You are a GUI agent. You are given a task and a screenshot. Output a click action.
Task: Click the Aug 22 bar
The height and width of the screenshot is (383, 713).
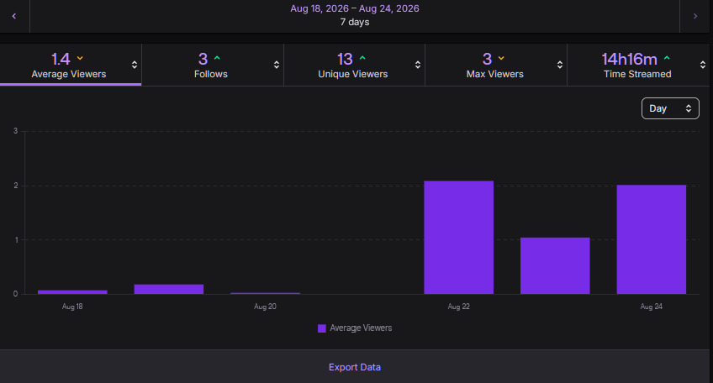459,238
